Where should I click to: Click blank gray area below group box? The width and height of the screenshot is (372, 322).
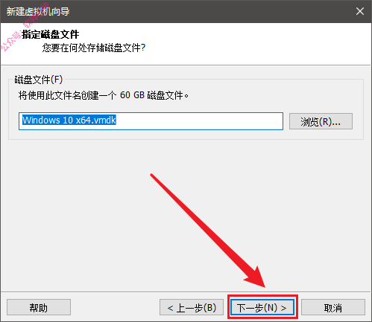coord(99,210)
